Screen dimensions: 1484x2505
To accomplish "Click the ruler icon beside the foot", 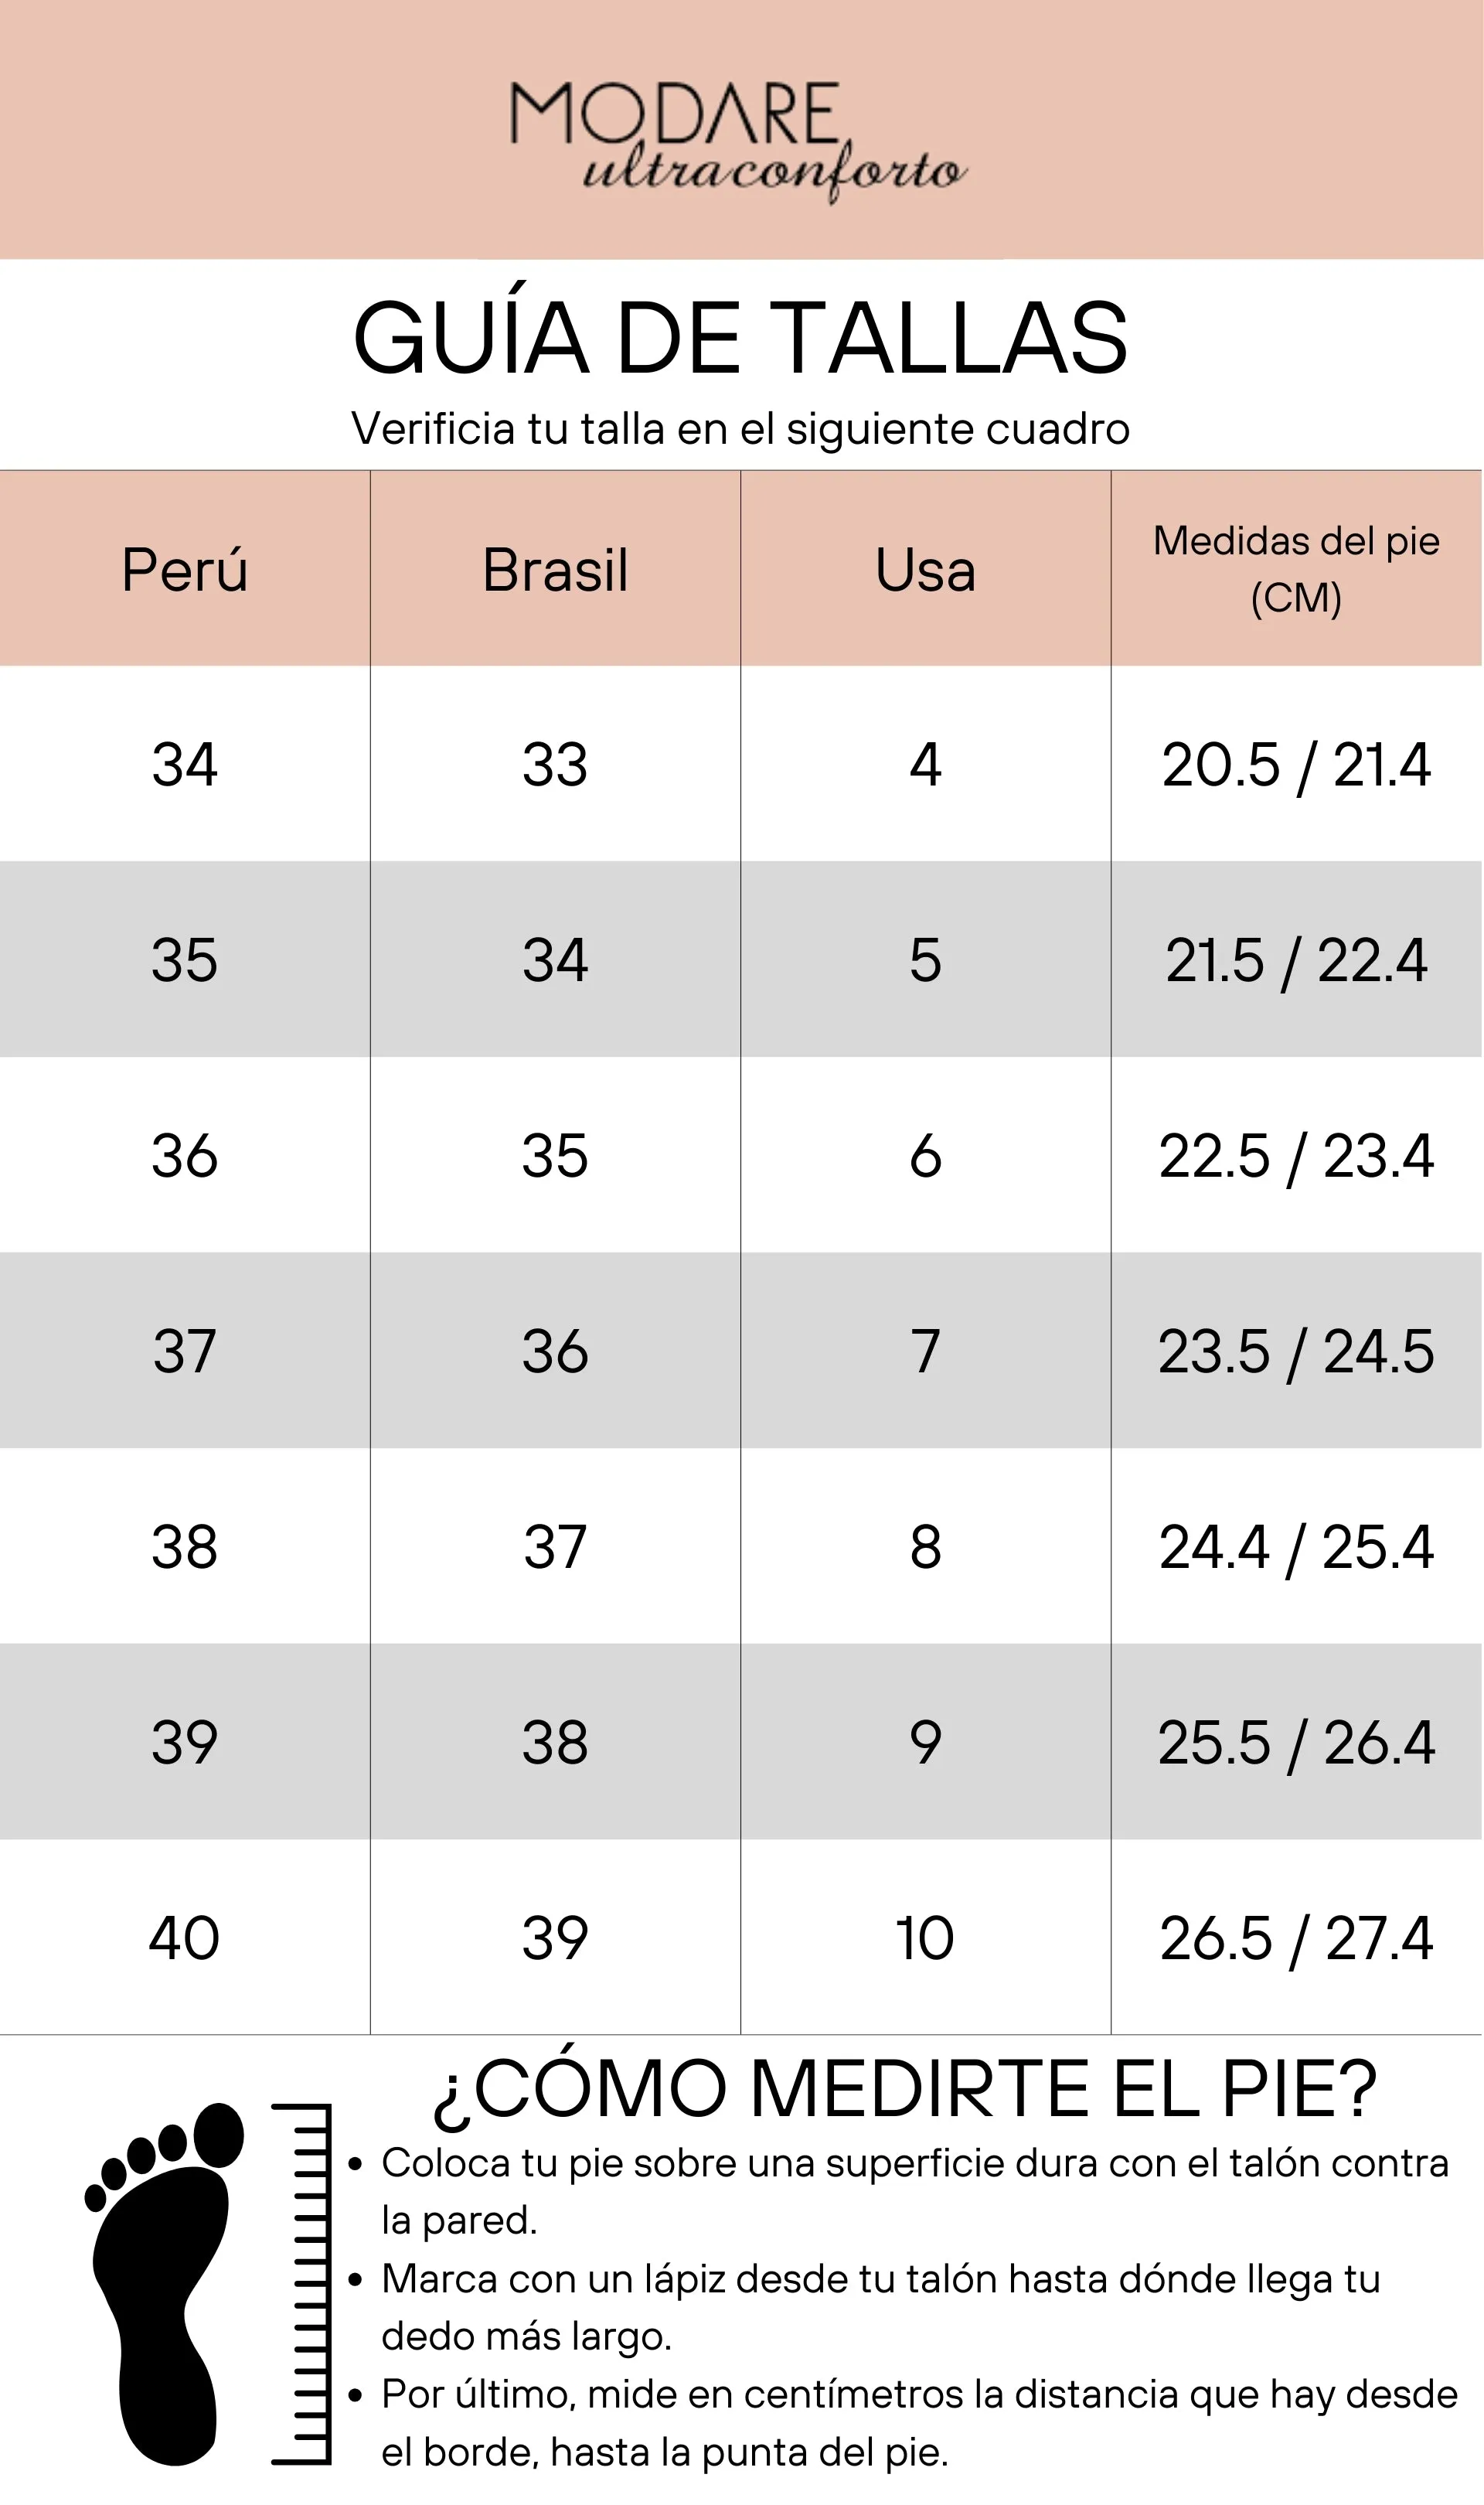I will click(301, 2284).
